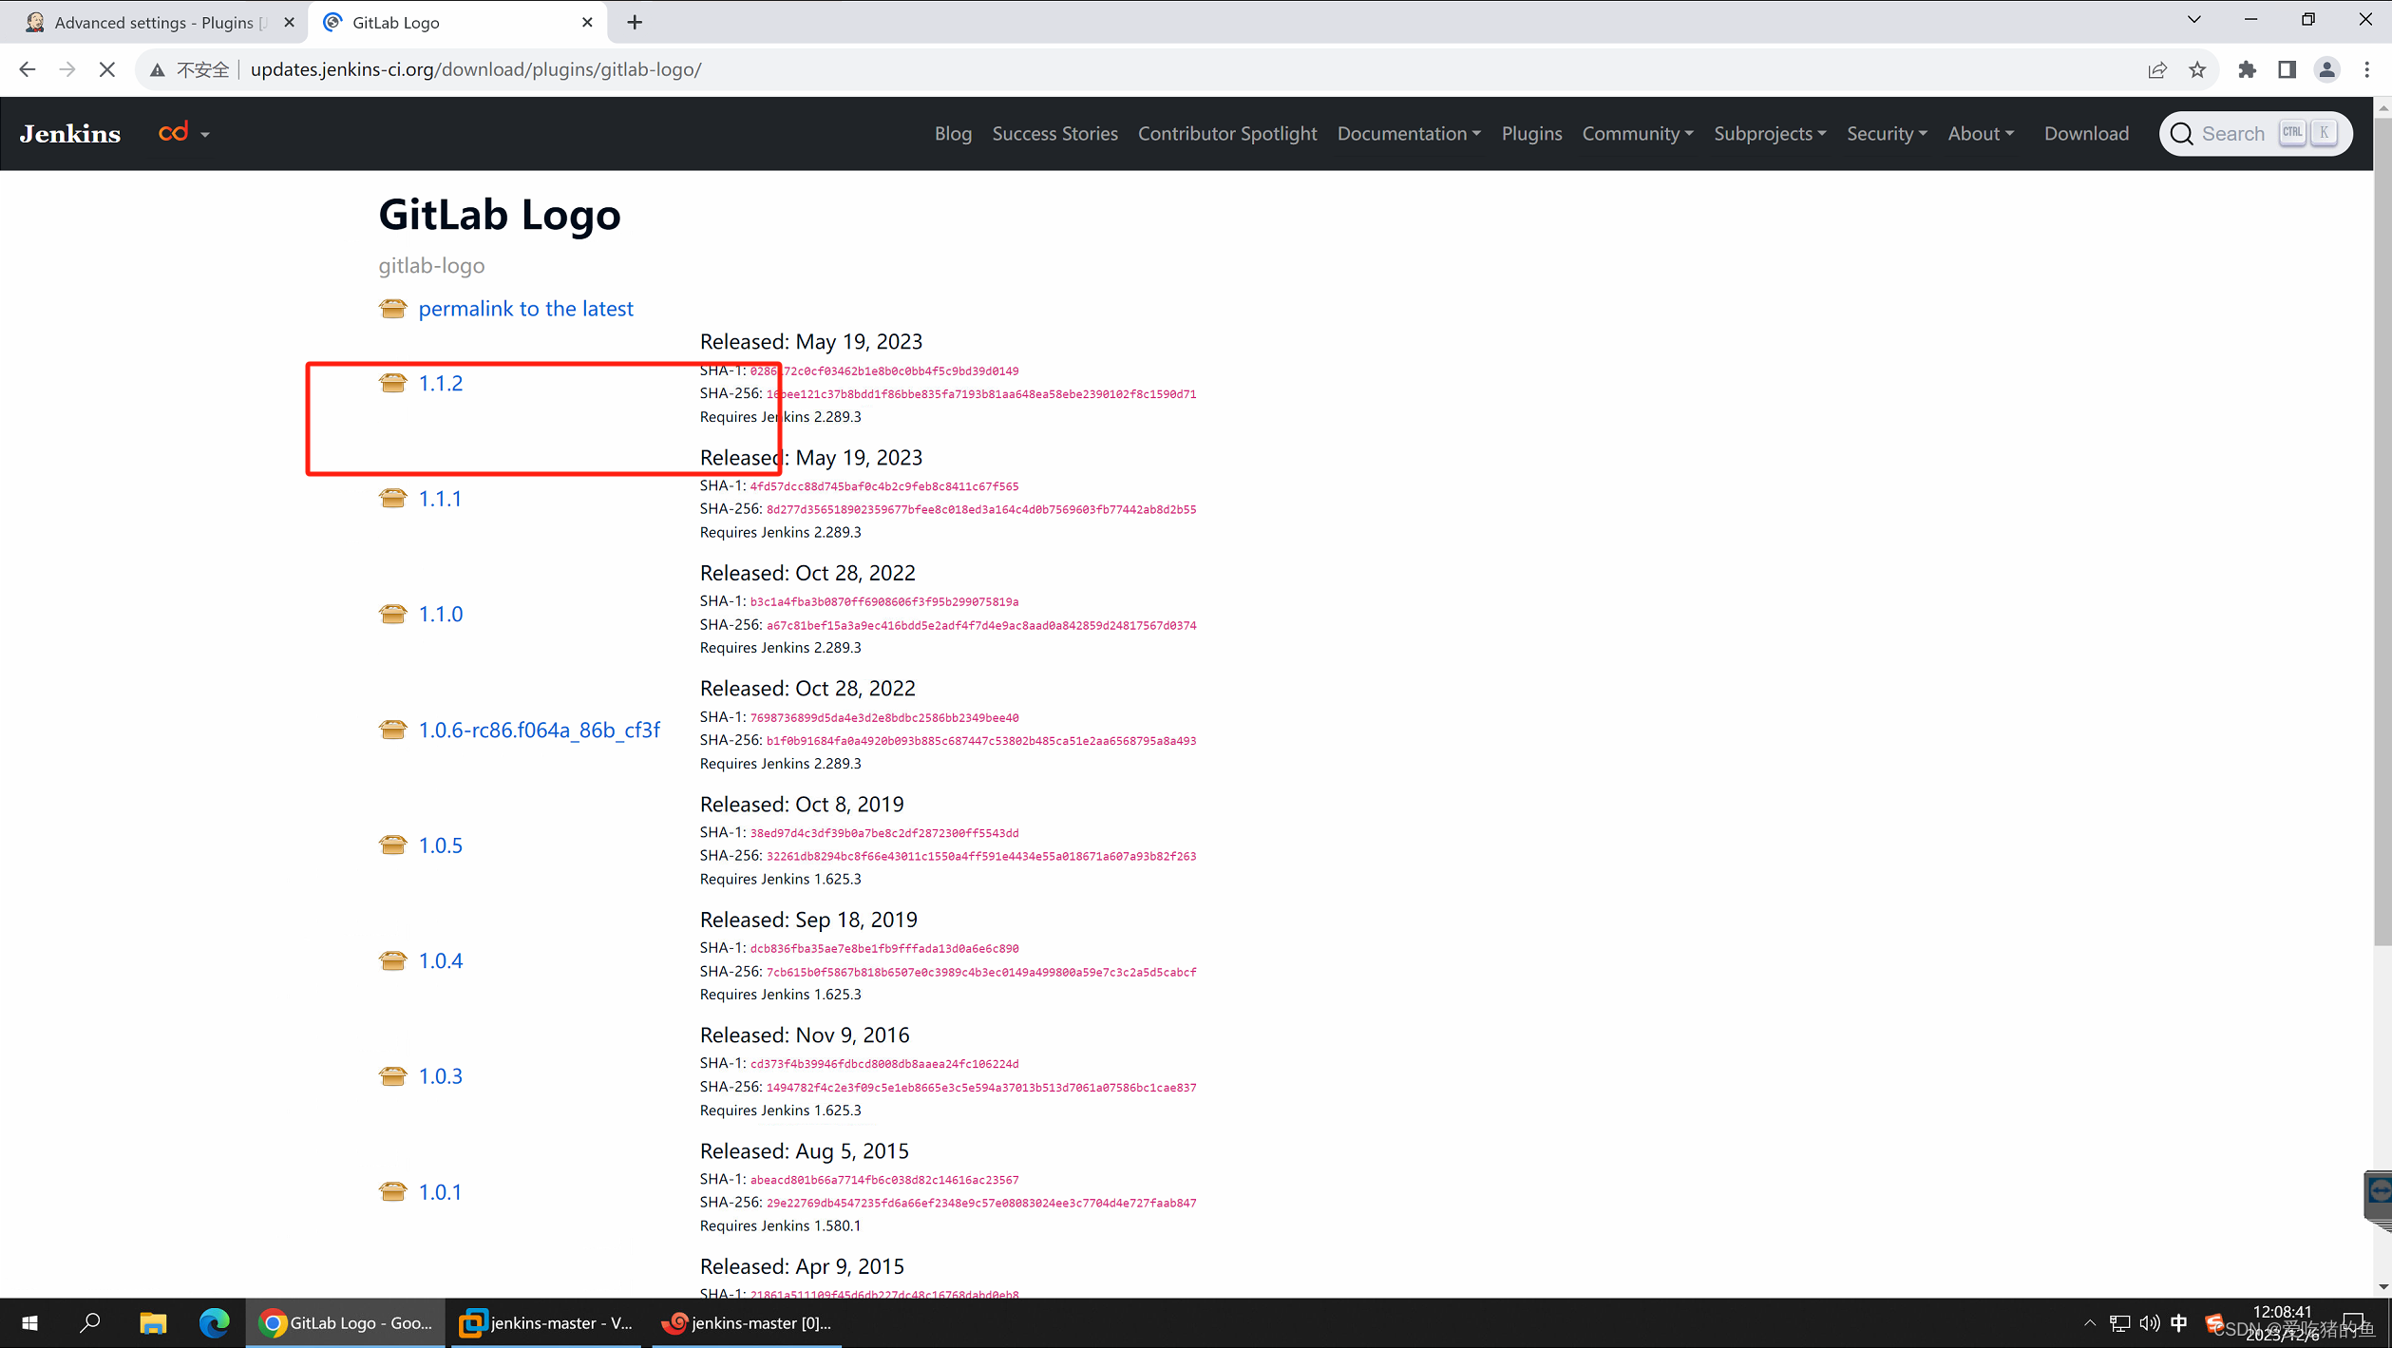Click the package icon beside version 1.0.5
The image size is (2392, 1348).
[x=392, y=845]
